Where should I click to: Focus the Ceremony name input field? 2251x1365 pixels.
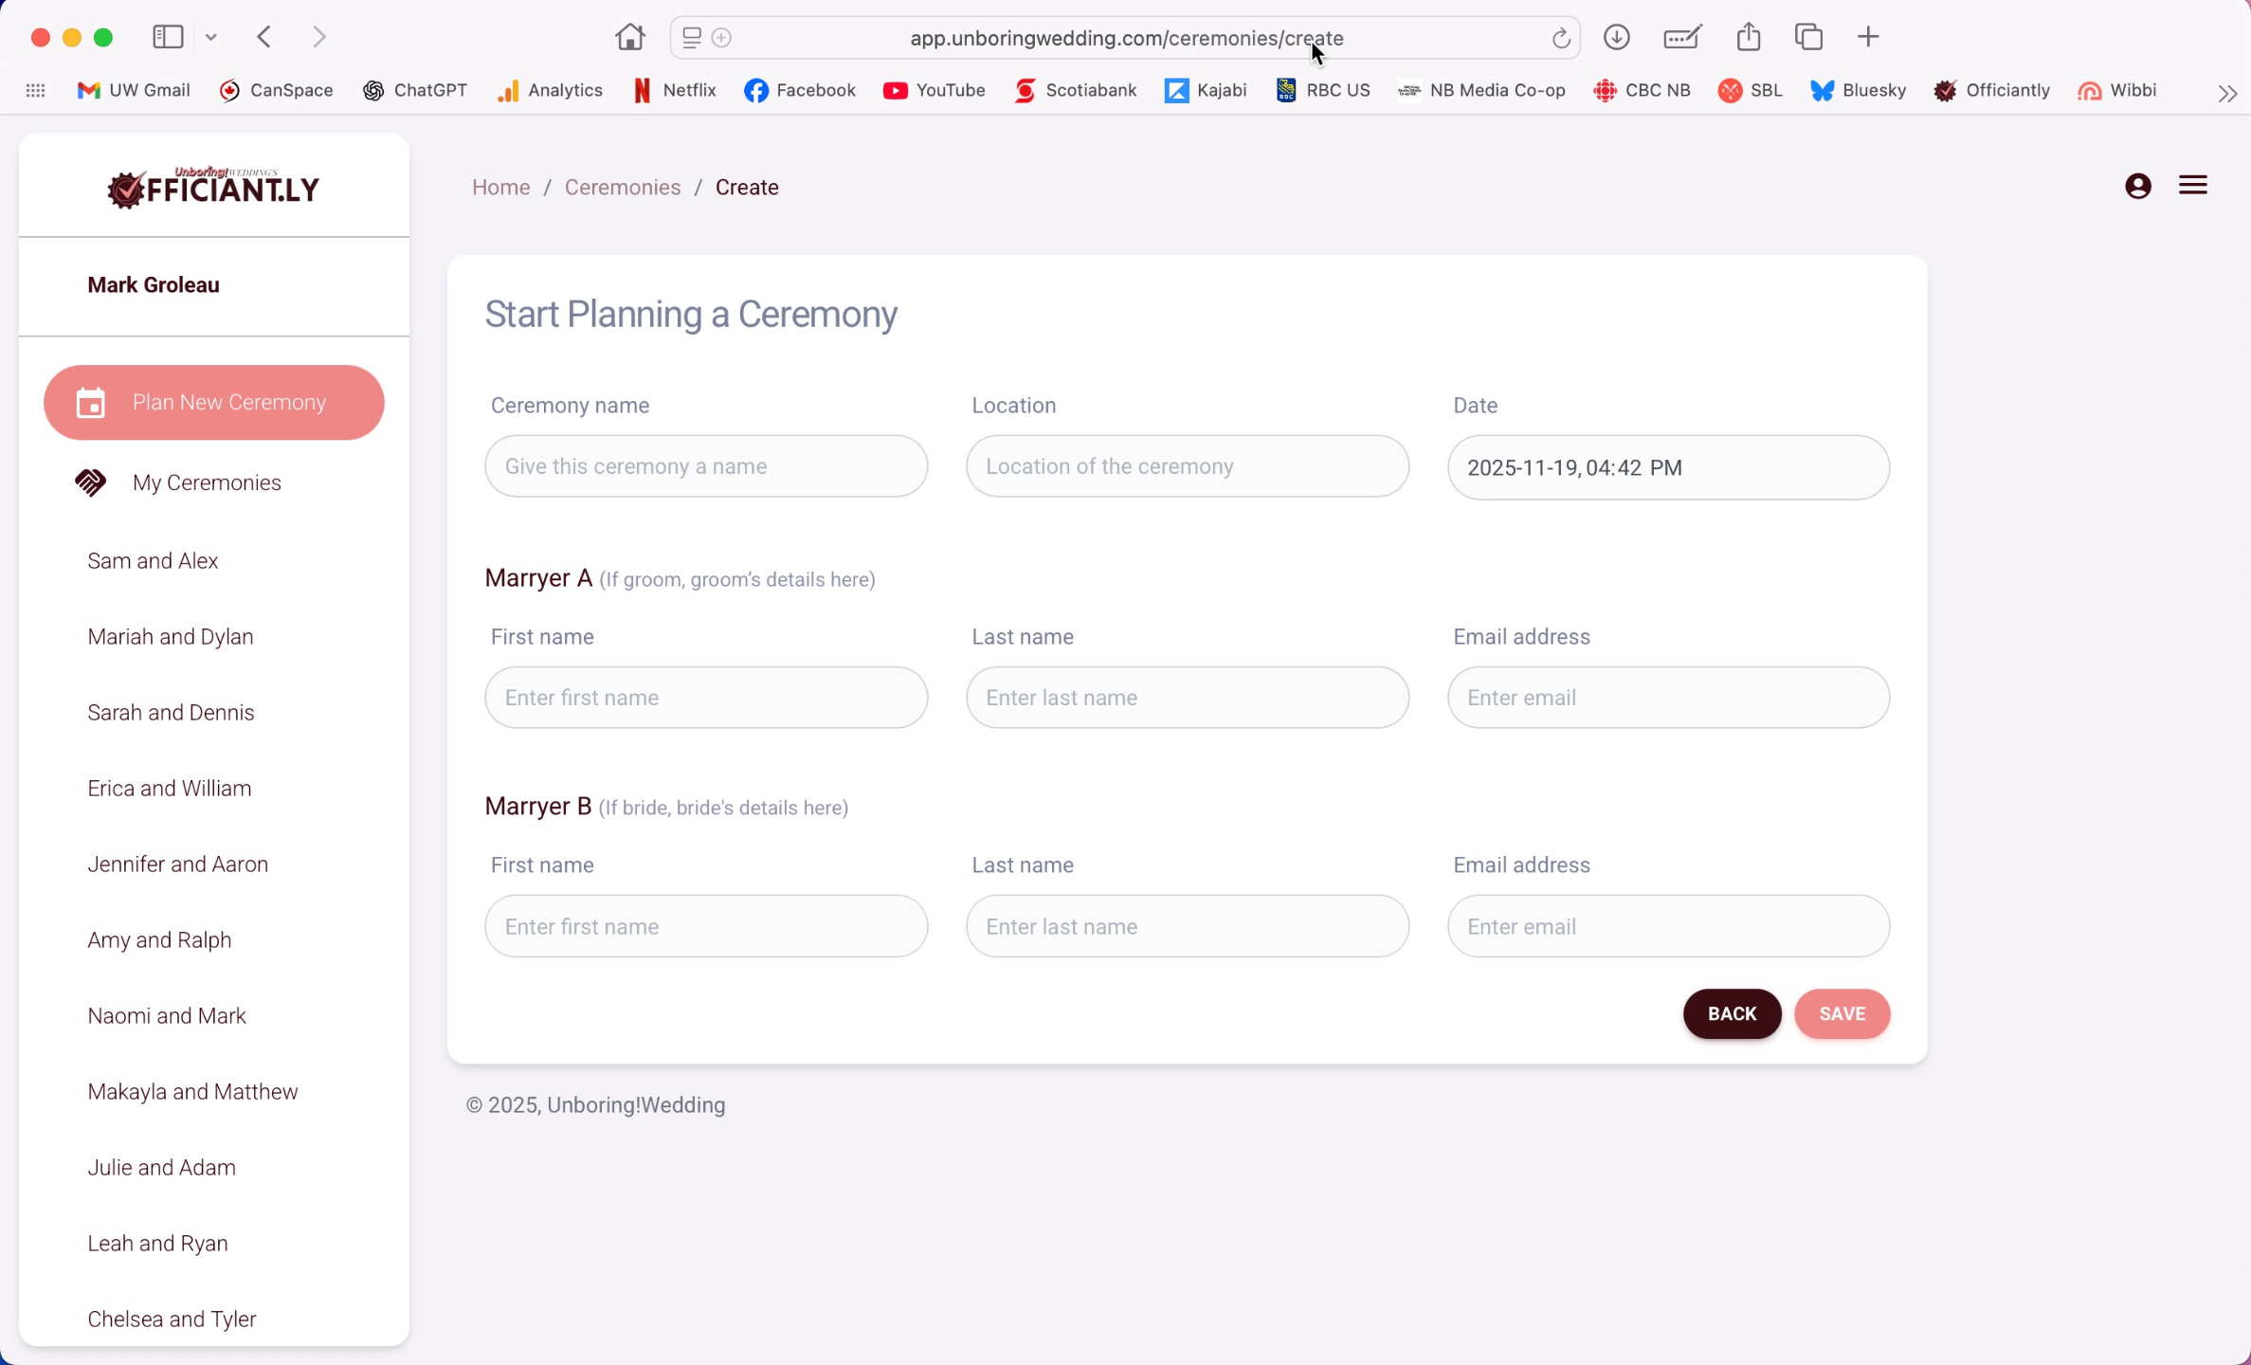pyautogui.click(x=705, y=465)
